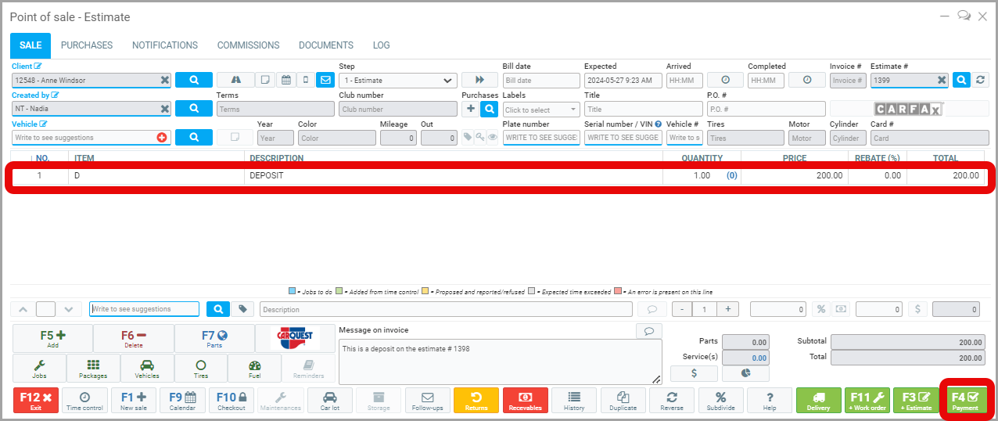Advance step with the double-arrow button
The image size is (998, 421).
[479, 80]
